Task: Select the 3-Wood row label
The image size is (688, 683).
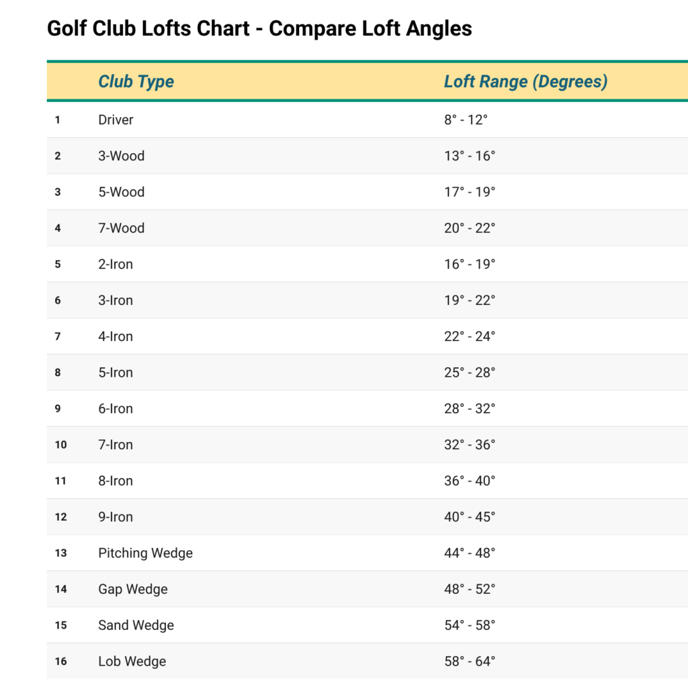Action: tap(121, 156)
